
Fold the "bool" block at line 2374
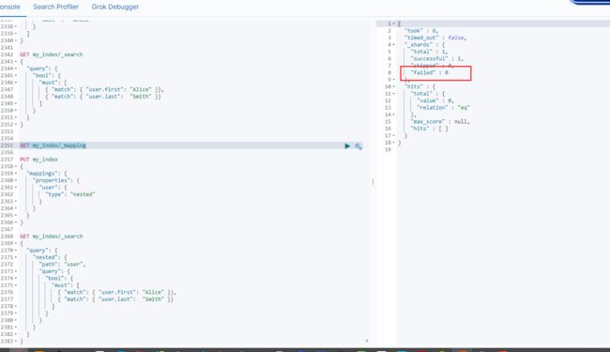[x=16, y=279]
